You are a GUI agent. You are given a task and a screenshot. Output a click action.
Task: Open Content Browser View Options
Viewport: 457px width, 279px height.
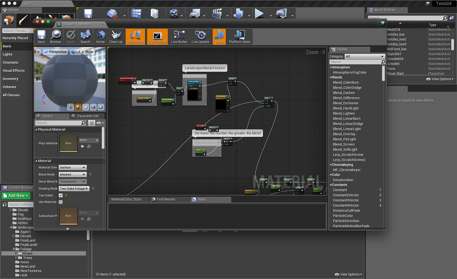(x=348, y=274)
